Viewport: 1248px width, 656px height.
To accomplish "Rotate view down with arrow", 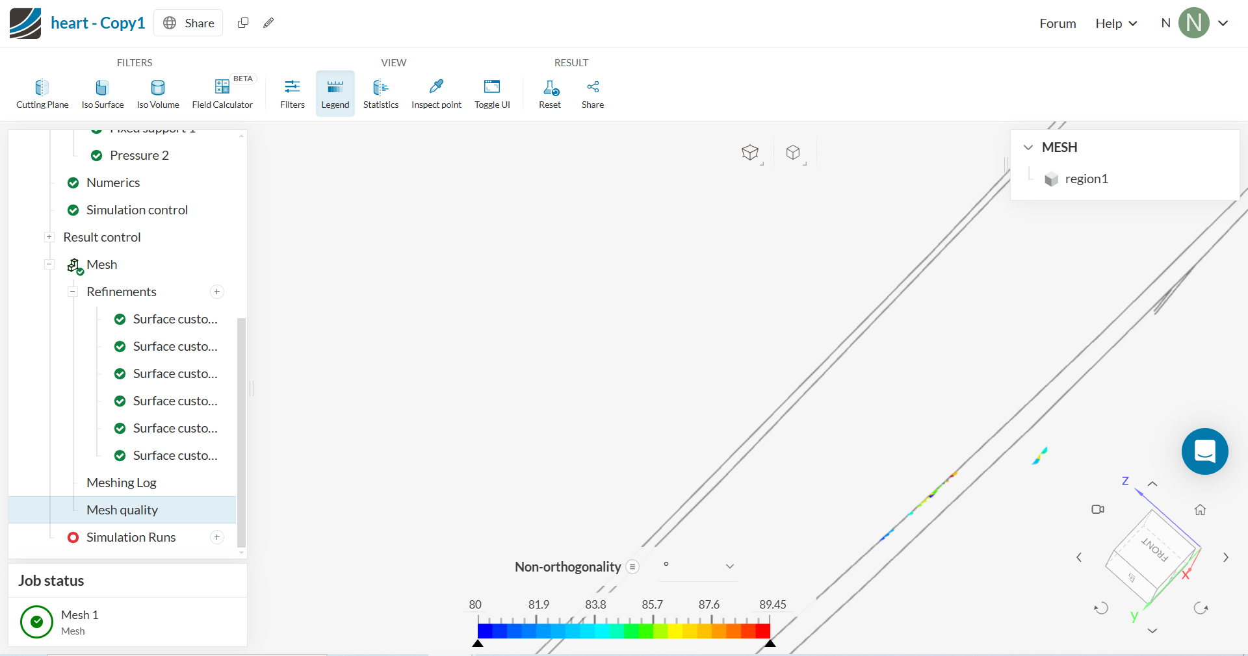I will 1152,631.
